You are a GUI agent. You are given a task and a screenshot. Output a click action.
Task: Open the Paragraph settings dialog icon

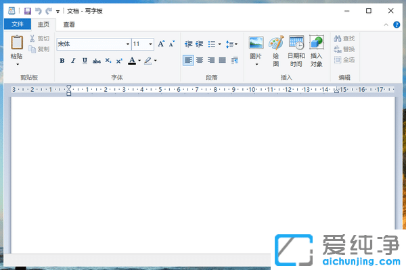point(235,60)
